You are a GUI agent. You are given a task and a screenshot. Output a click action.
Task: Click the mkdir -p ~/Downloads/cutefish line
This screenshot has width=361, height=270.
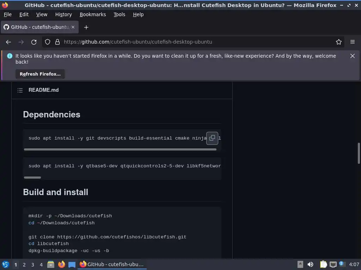70,216
